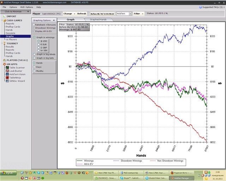Open the Радикал-Фото taskbar item
Viewport: 226px width, 181px height.
pyautogui.click(x=181, y=173)
